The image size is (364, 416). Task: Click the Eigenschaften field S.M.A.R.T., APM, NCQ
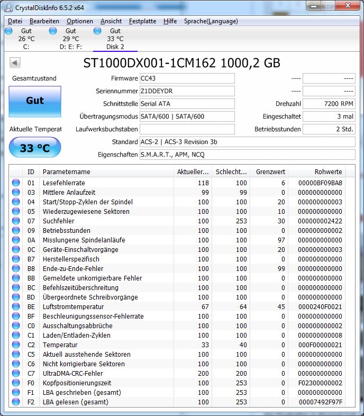pos(247,155)
